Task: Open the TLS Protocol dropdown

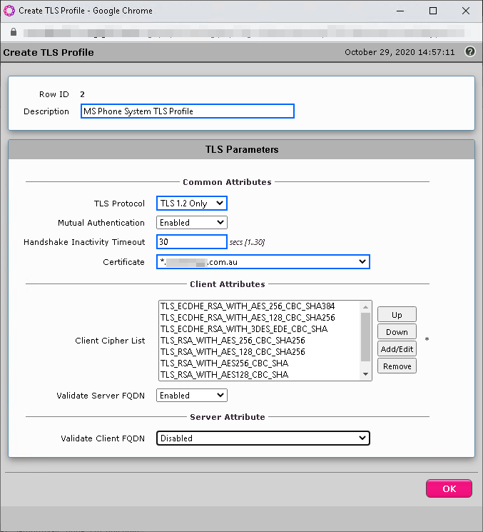Action: coord(192,204)
